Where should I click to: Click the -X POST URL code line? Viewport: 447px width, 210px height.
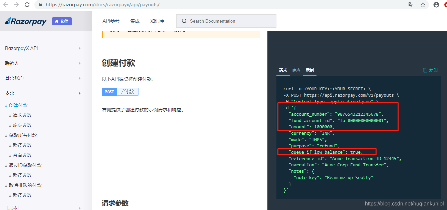click(x=341, y=95)
